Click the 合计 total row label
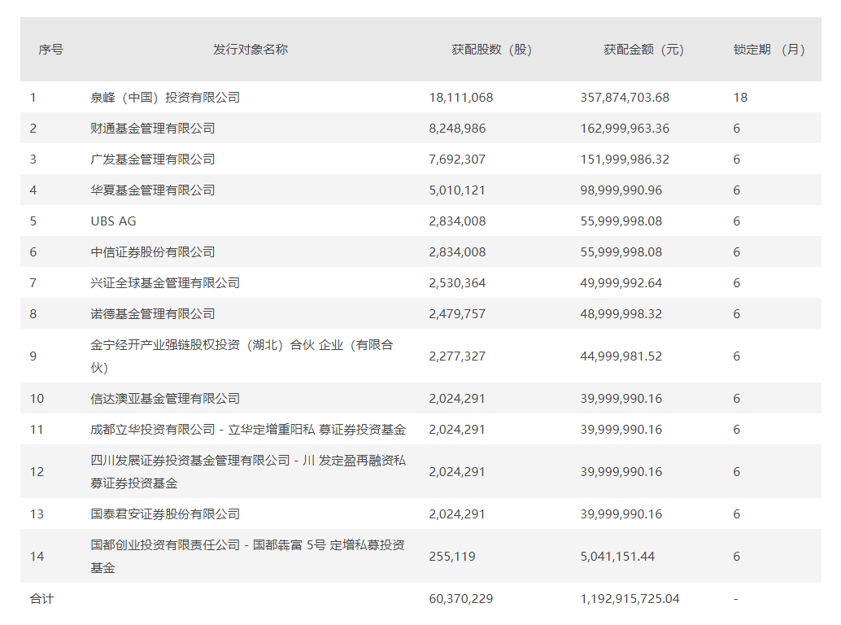Screen dimensions: 841x625 pyautogui.click(x=41, y=599)
